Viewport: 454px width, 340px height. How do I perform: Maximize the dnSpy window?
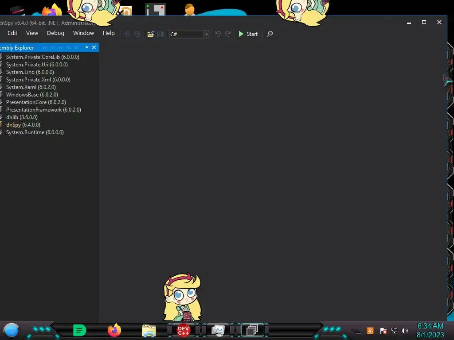coord(424,22)
